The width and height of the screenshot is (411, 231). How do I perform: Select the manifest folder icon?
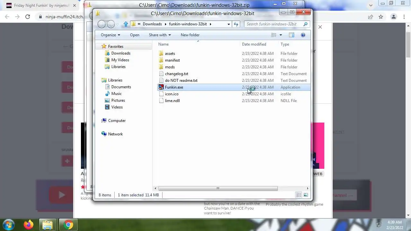(x=161, y=60)
